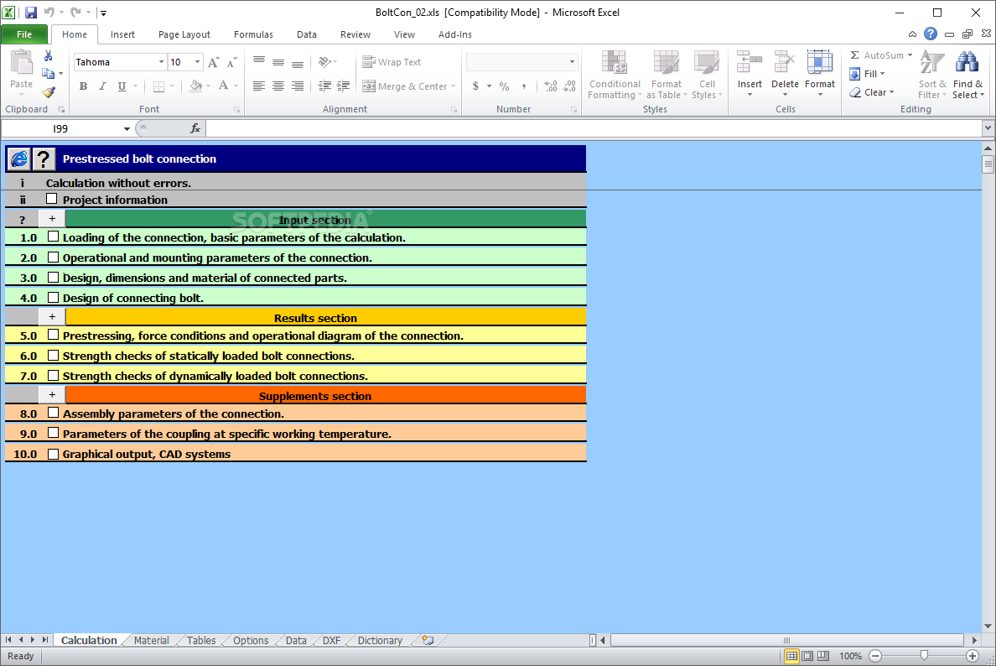Toggle Bold formatting
The width and height of the screenshot is (996, 666).
(83, 86)
